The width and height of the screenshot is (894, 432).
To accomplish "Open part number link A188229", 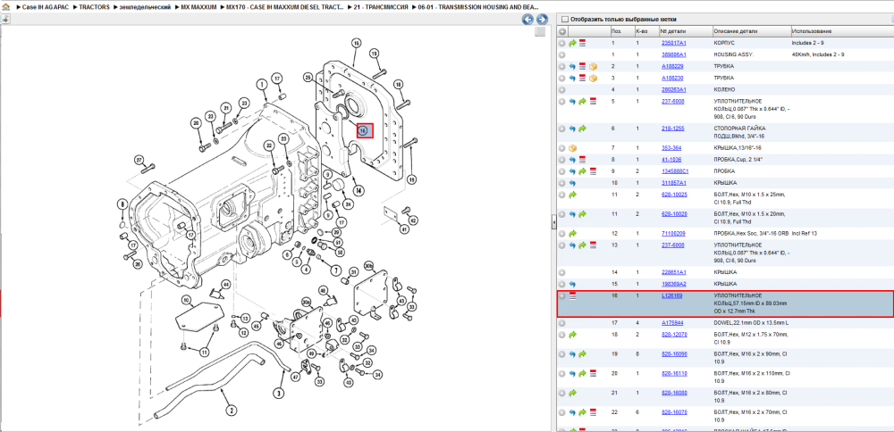I will point(672,66).
